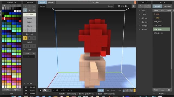Select palette page tab 3

19,6
